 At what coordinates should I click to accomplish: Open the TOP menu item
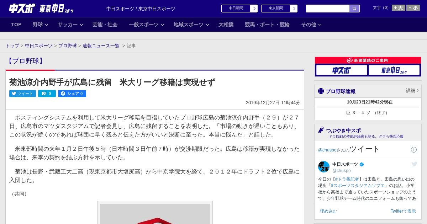[16, 25]
